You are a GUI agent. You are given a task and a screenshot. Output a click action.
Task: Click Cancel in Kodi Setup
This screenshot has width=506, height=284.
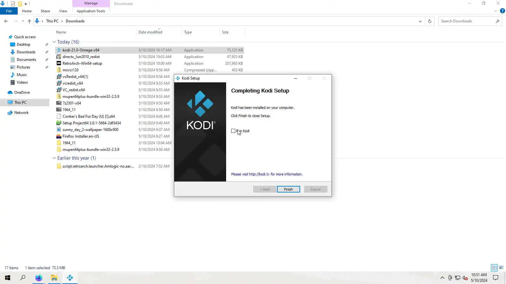coord(316,189)
